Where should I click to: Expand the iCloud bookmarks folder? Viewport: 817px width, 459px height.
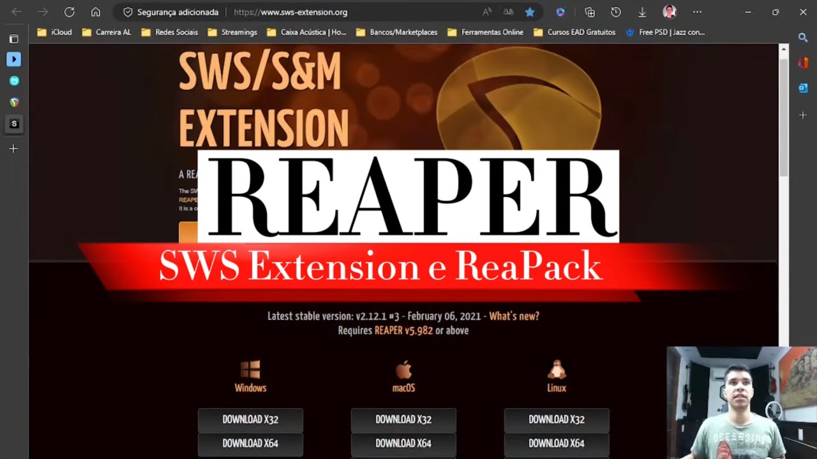pyautogui.click(x=55, y=32)
